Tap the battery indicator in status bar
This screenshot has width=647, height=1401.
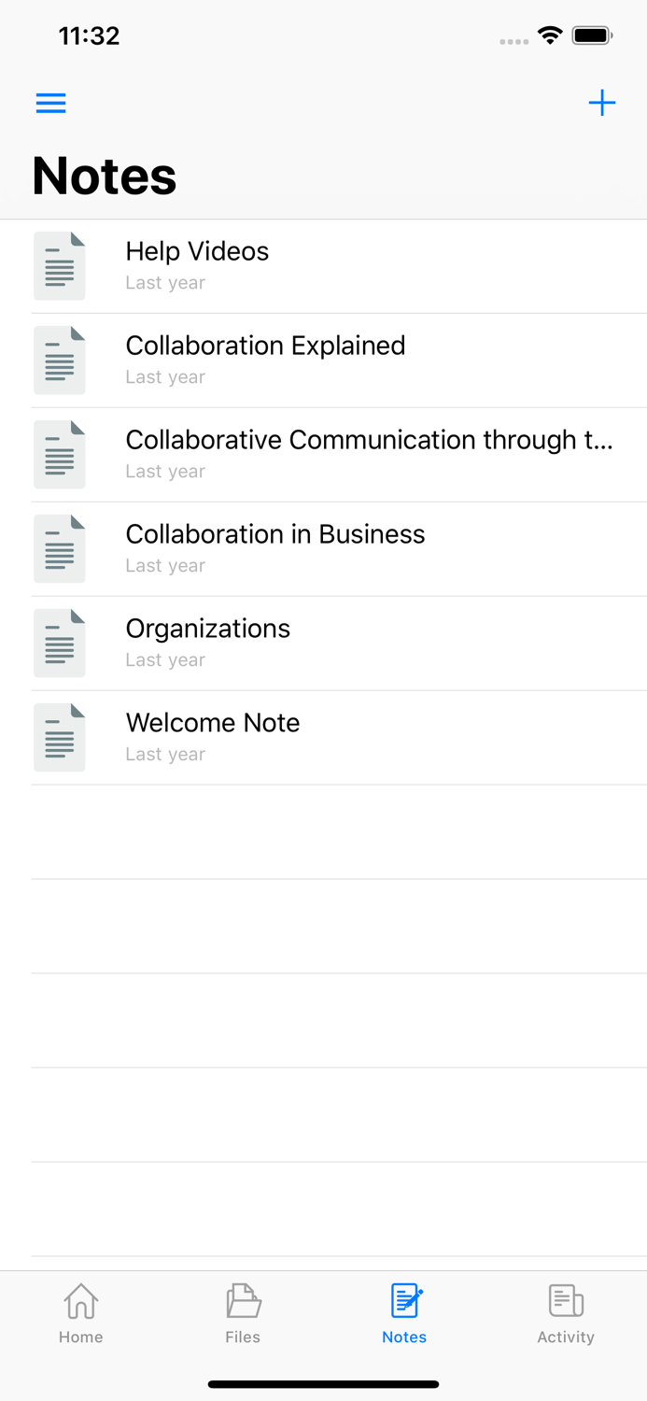coord(592,36)
